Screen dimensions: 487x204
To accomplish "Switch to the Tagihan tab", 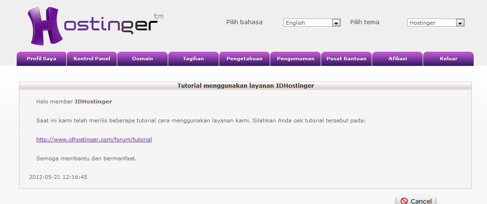I will coord(193,59).
